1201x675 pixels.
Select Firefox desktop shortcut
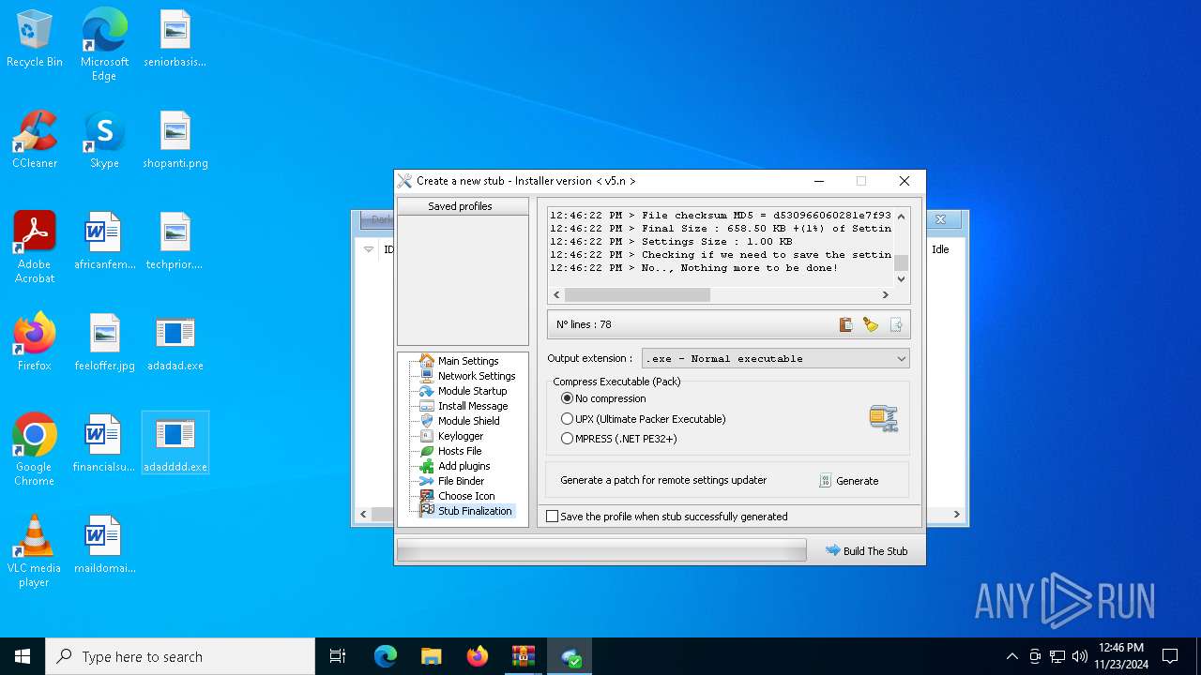(35, 342)
